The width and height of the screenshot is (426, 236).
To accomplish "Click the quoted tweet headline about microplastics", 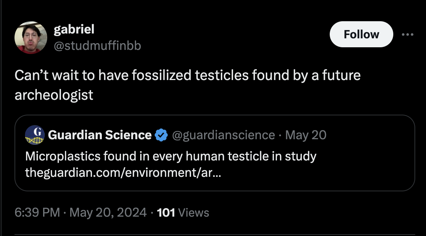I will 170,156.
